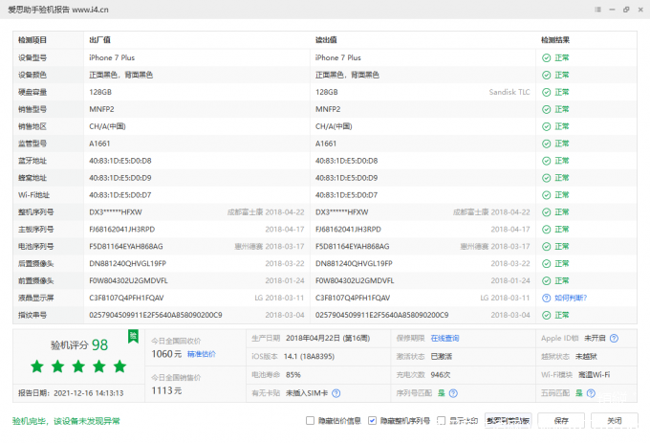Select the 出厂值 column header
This screenshot has width=650, height=443.
tap(100, 40)
